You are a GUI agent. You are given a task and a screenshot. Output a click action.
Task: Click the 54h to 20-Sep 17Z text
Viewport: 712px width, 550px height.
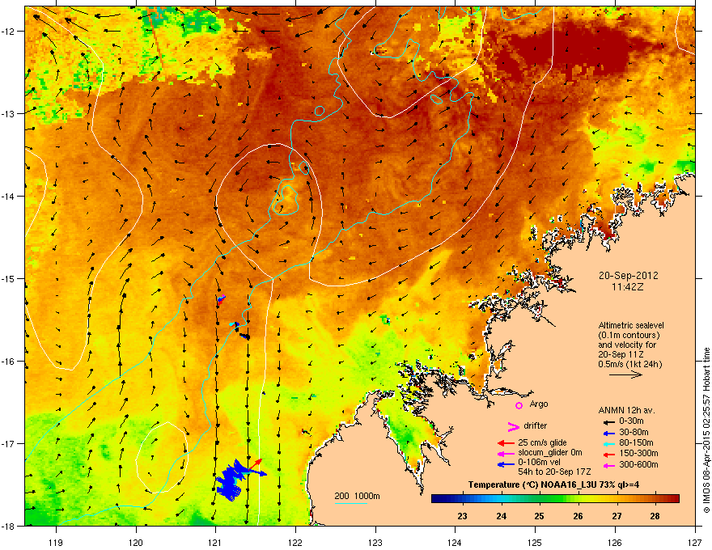tap(554, 472)
